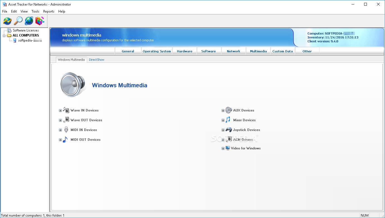Switch to the Other tab

[x=307, y=51]
